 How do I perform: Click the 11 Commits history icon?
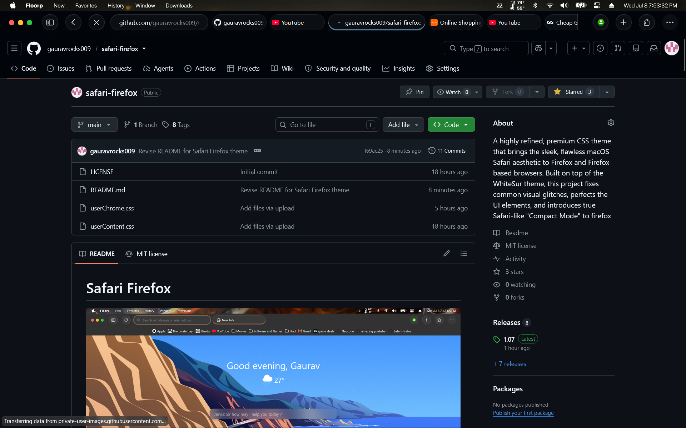447,151
